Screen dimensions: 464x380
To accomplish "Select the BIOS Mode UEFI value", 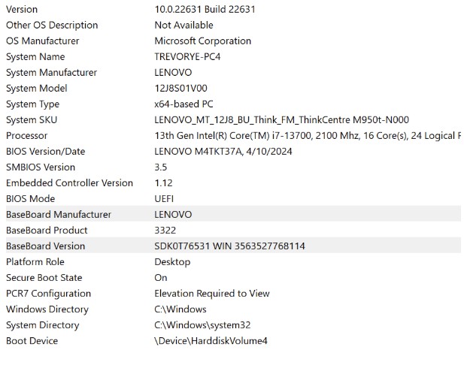I will point(164,198).
